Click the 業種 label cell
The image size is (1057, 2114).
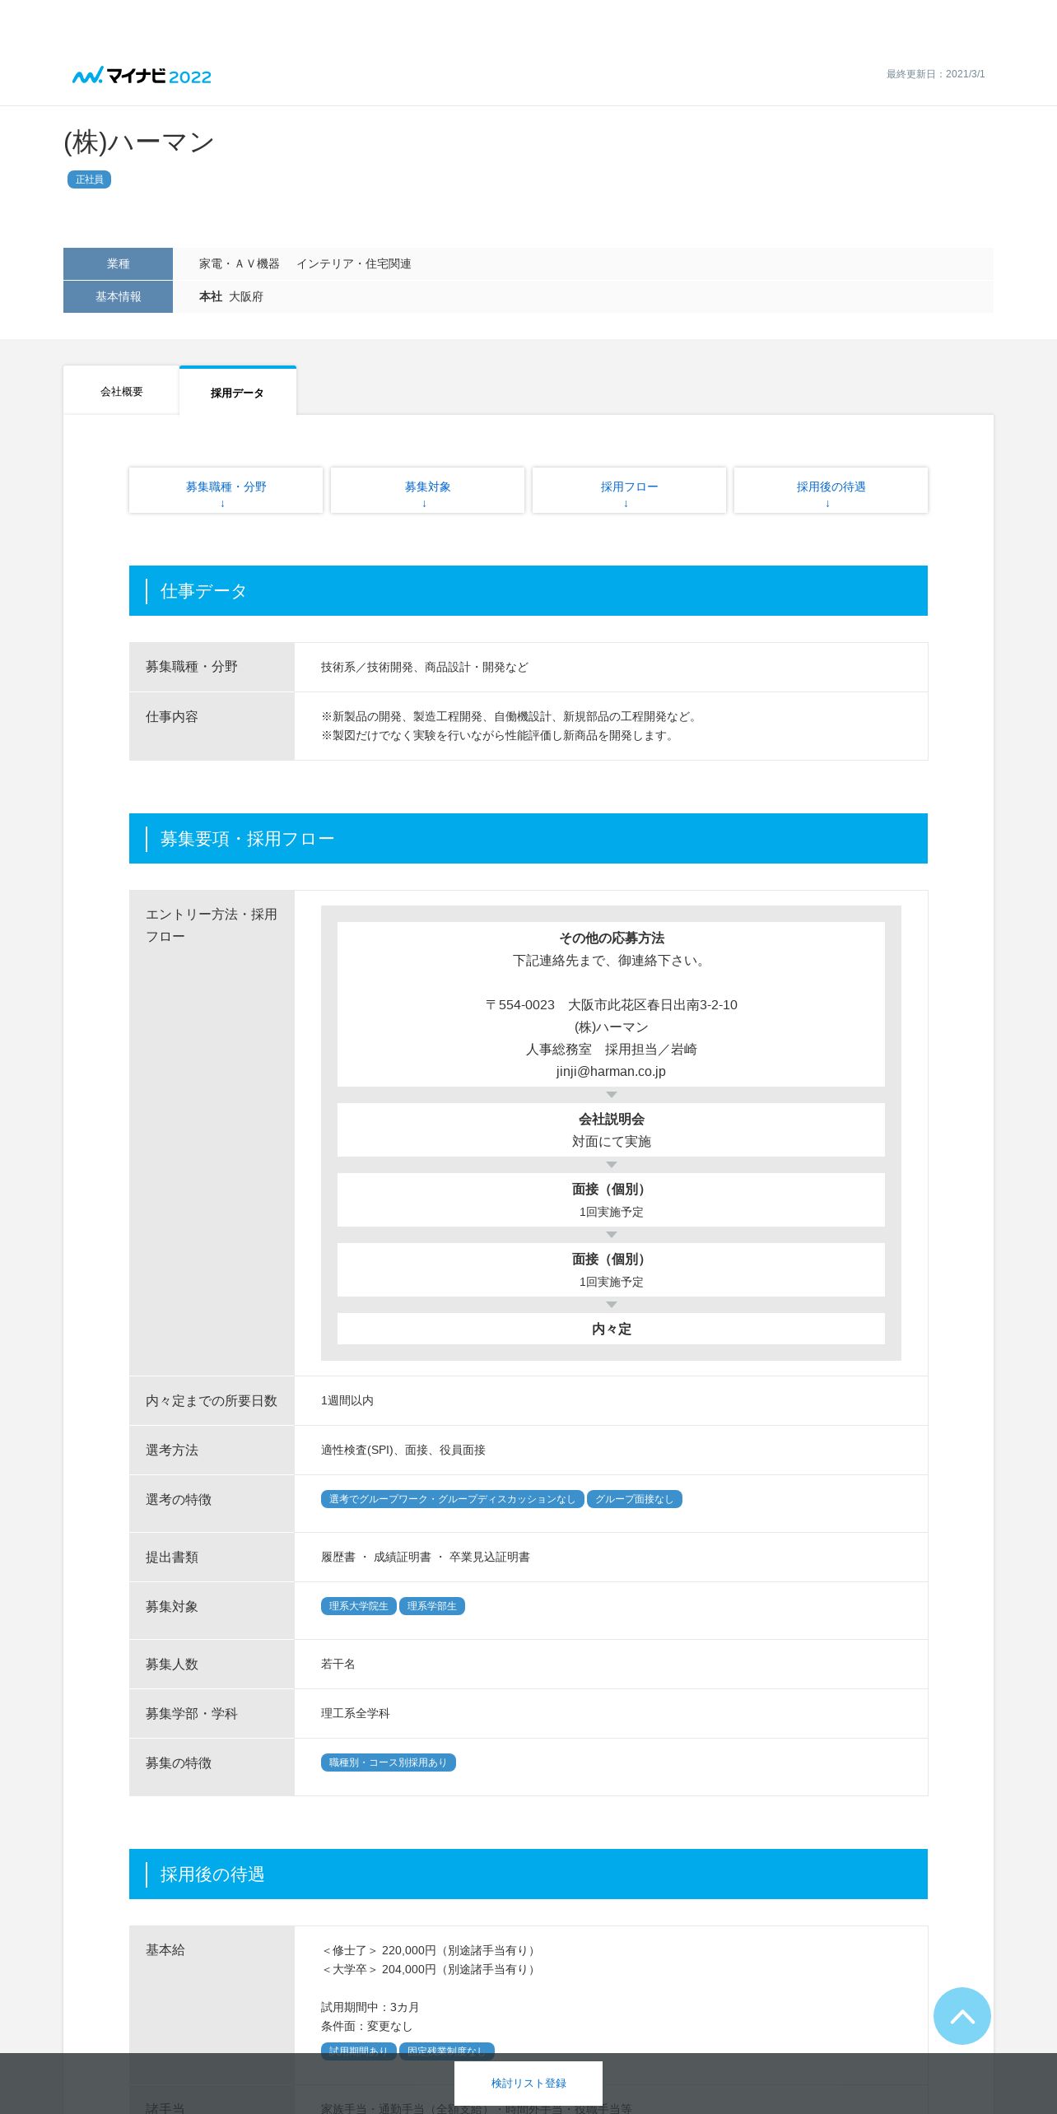(x=118, y=263)
